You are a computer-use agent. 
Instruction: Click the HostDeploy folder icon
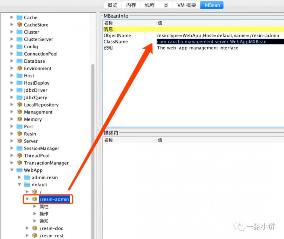coord(19,83)
